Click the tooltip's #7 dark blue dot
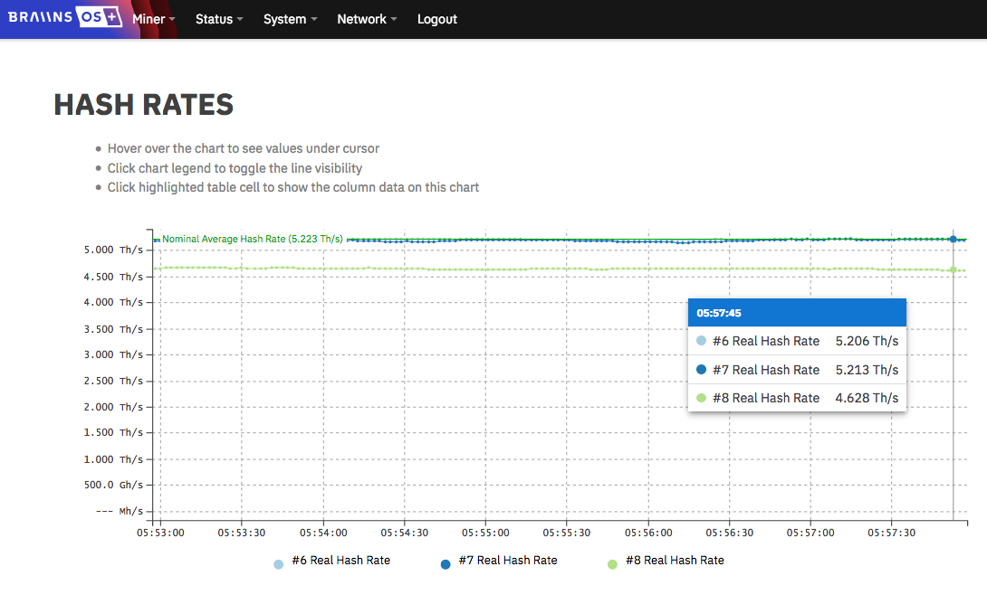 (x=702, y=370)
